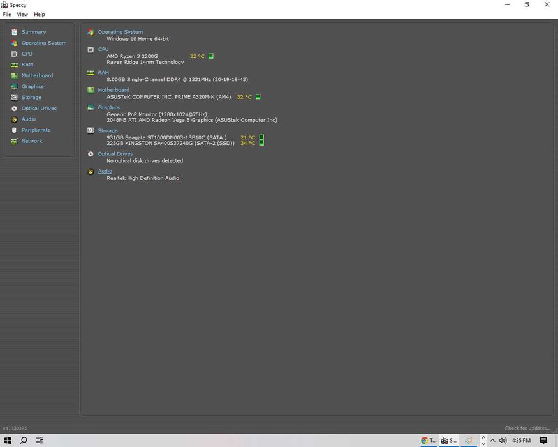
Task: Click the Seagate drive temperature indicator icon
Action: click(261, 137)
